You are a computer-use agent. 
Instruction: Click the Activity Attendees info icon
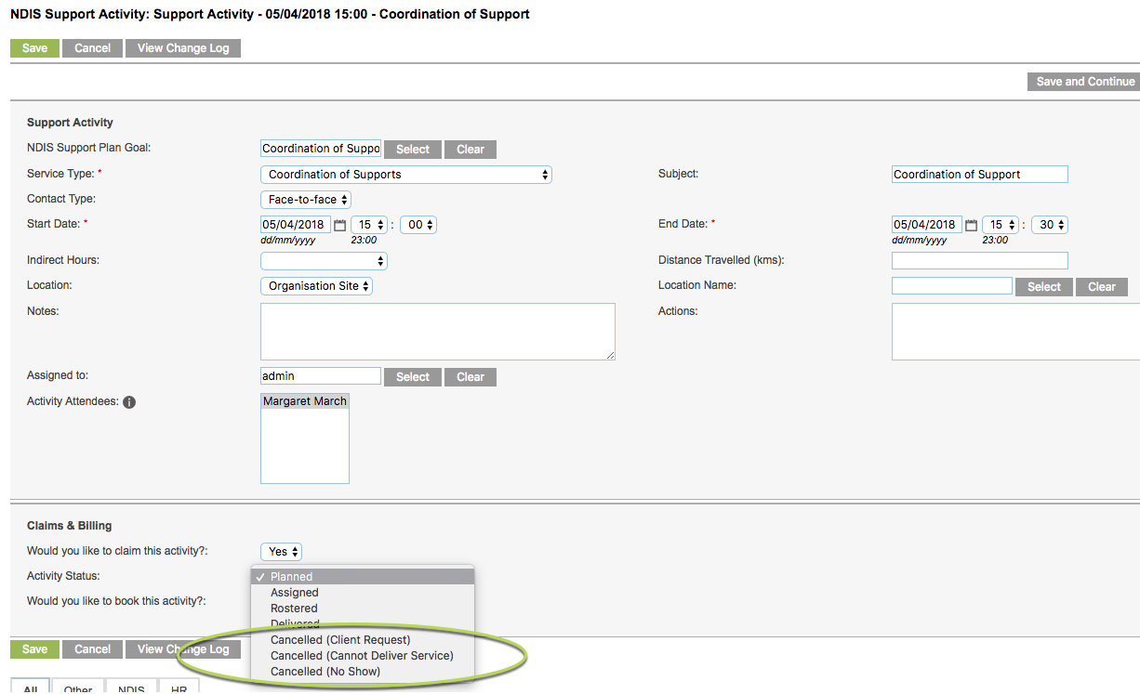pos(129,402)
